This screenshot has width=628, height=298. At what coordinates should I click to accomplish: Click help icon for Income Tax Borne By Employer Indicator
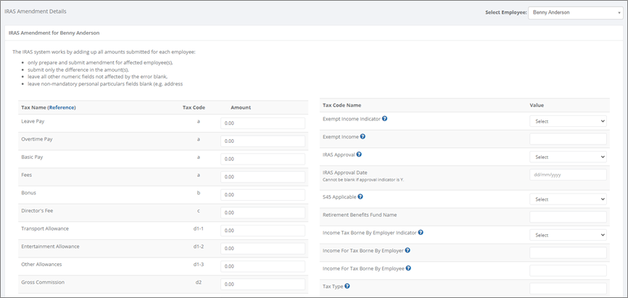tap(421, 232)
